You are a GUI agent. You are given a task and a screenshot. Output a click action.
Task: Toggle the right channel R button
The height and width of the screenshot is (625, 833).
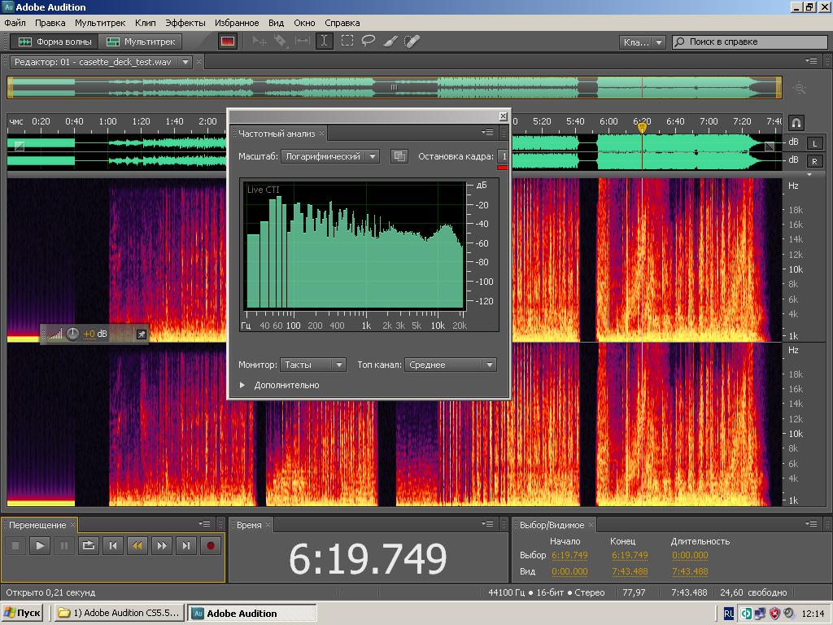(814, 160)
